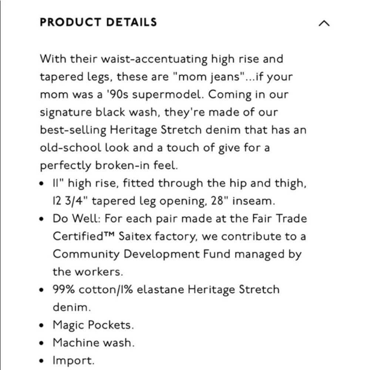The image size is (370, 370).
Task: Click "perfectly broken-in feel" closing line
Action: (x=109, y=166)
